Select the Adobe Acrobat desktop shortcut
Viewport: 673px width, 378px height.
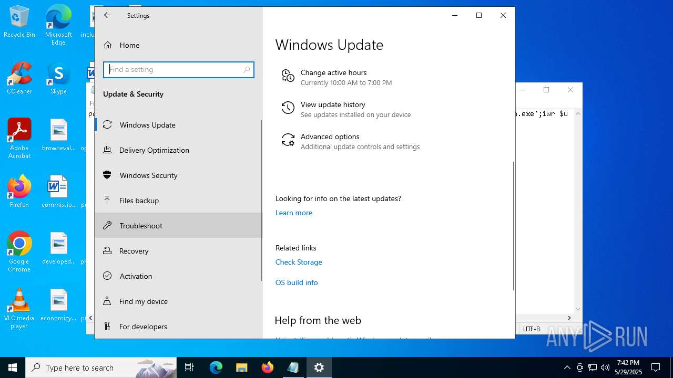19,139
